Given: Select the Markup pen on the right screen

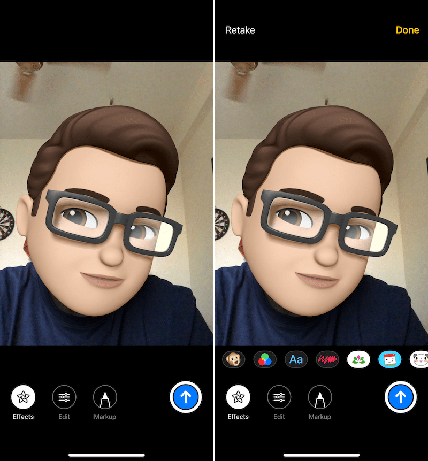Looking at the screenshot, I should point(320,397).
